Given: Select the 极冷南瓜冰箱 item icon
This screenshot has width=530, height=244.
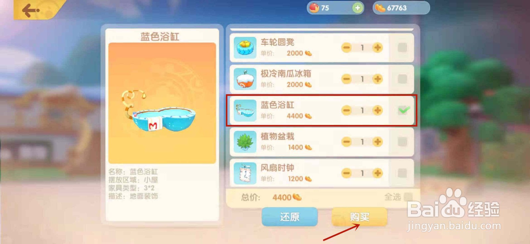Looking at the screenshot, I should point(245,79).
